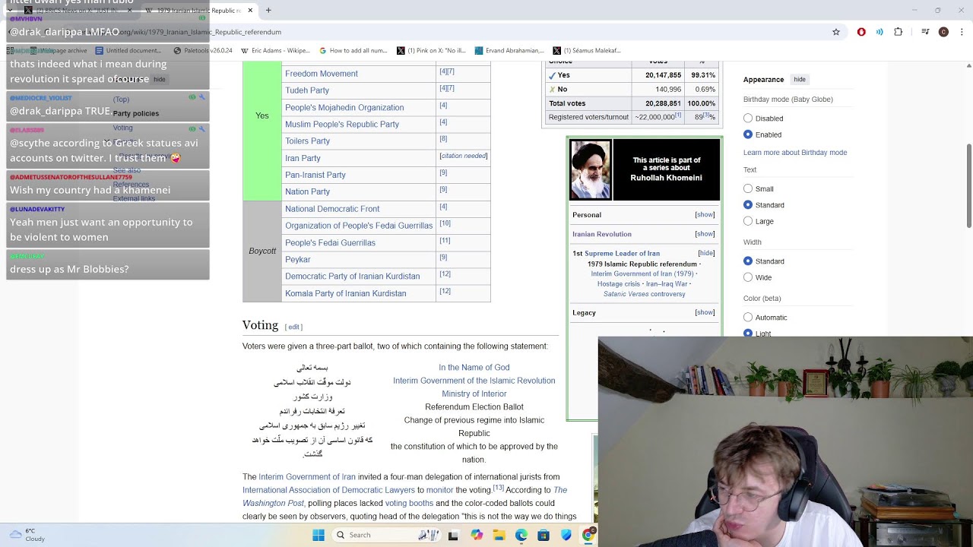The image size is (973, 547).
Task: Open the voting booths link
Action: coord(409,503)
